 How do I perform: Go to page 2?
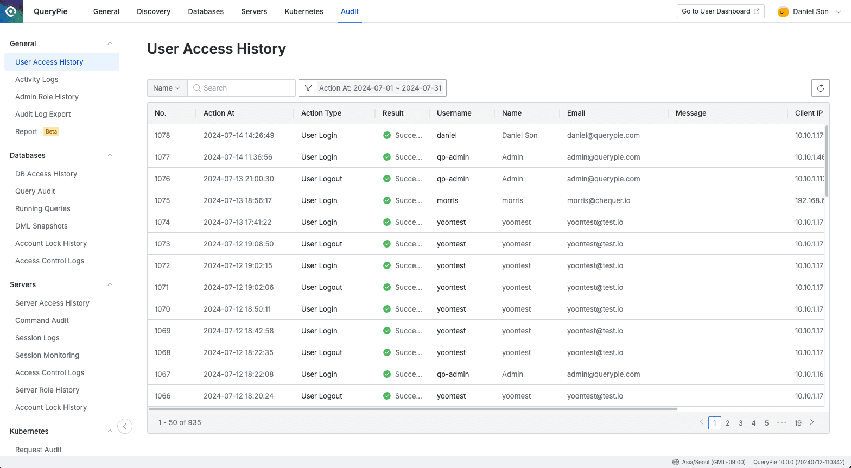click(x=728, y=423)
